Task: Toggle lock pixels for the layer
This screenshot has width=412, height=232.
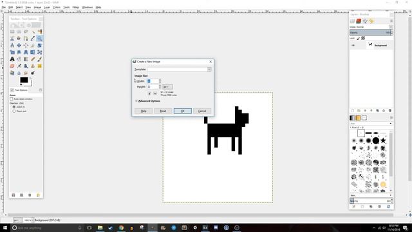Action: [x=358, y=38]
